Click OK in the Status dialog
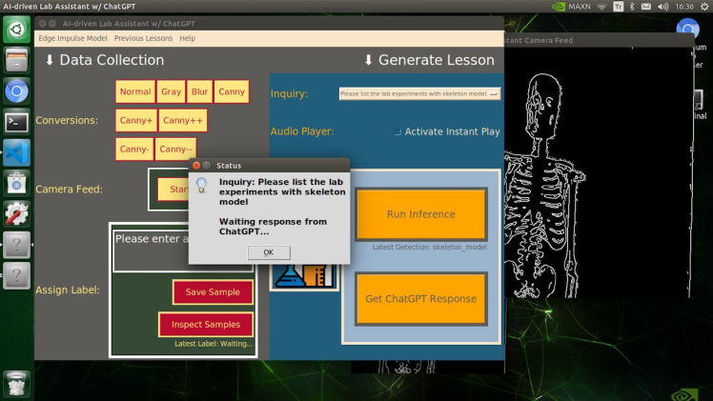713x401 pixels. (x=269, y=252)
